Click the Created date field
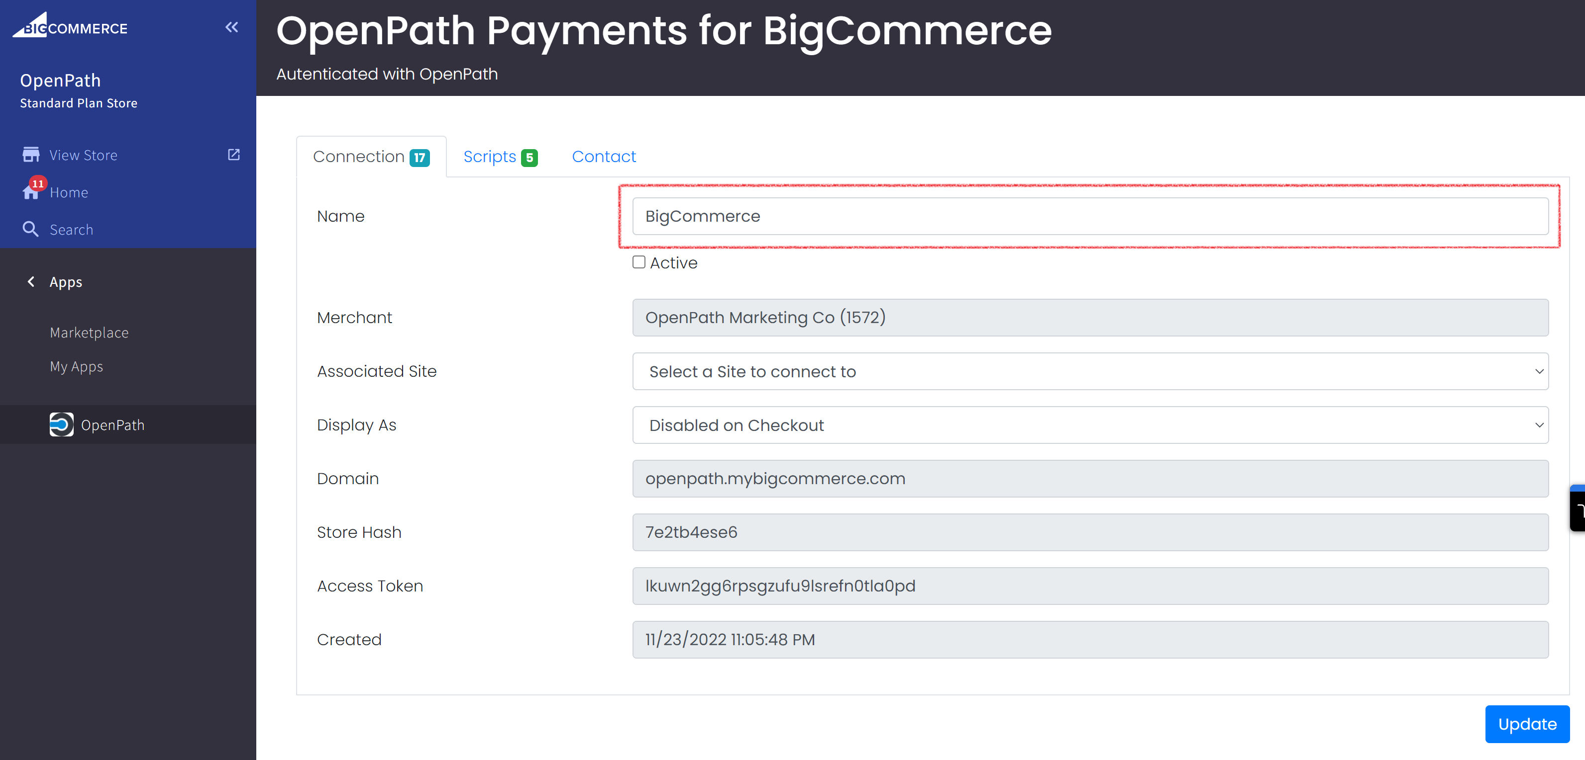1585x760 pixels. pyautogui.click(x=1090, y=640)
